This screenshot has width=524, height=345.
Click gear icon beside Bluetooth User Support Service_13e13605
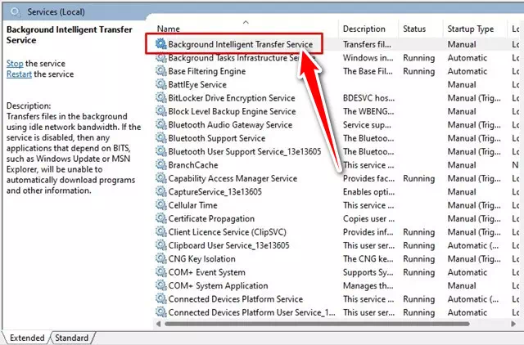tap(160, 151)
